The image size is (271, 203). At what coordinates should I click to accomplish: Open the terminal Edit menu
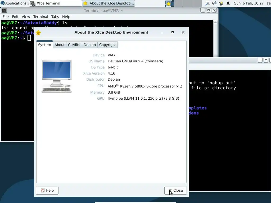click(15, 17)
